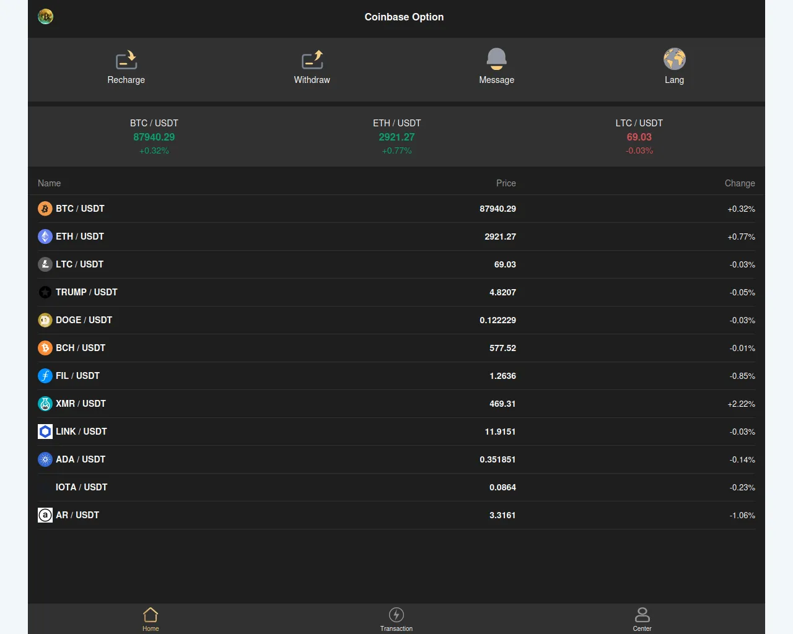Click the Recharge wallet icon
Image resolution: width=793 pixels, height=634 pixels.
pyautogui.click(x=126, y=60)
